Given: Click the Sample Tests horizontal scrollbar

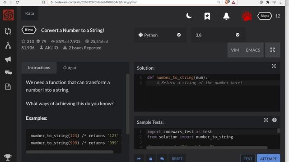Looking at the screenshot, I should [207, 148].
